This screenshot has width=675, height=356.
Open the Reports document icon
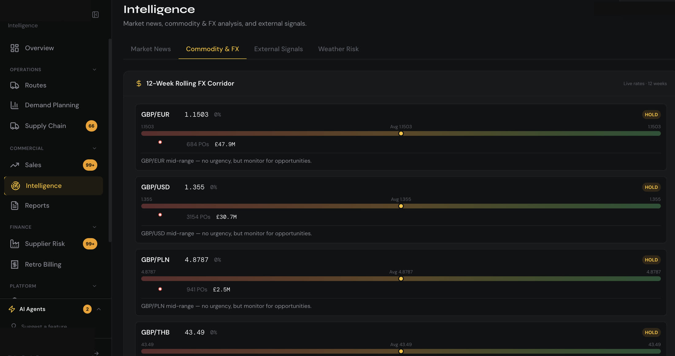[14, 206]
